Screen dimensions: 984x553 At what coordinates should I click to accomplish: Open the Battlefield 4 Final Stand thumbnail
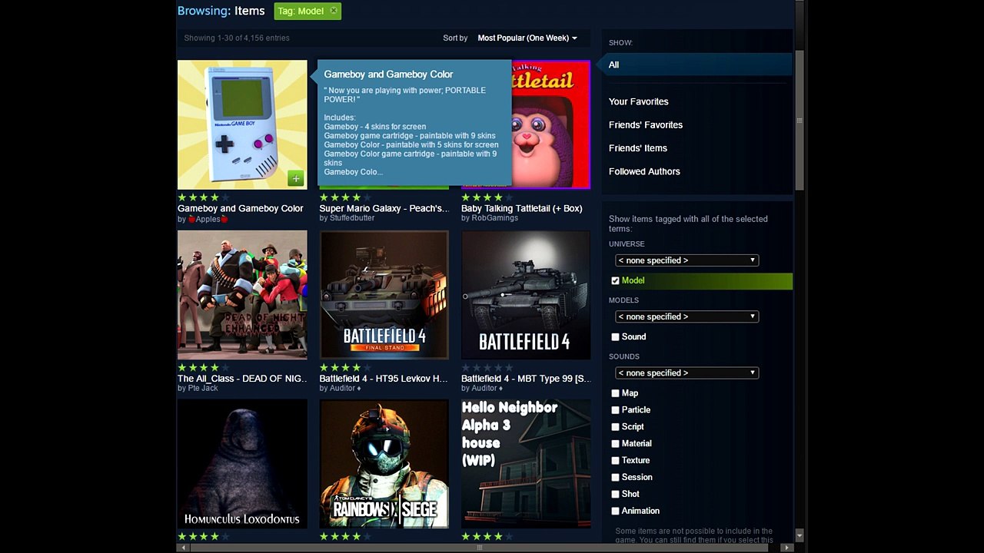384,295
